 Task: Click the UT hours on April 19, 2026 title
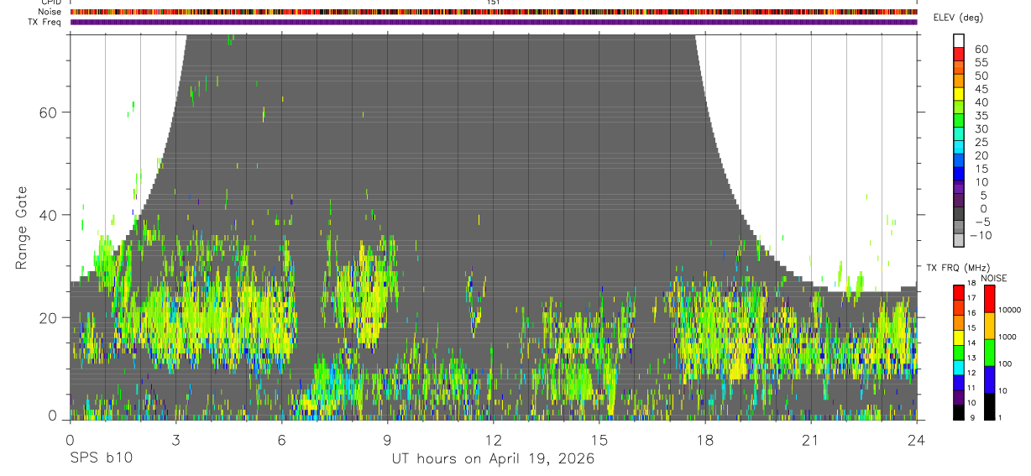point(493,459)
